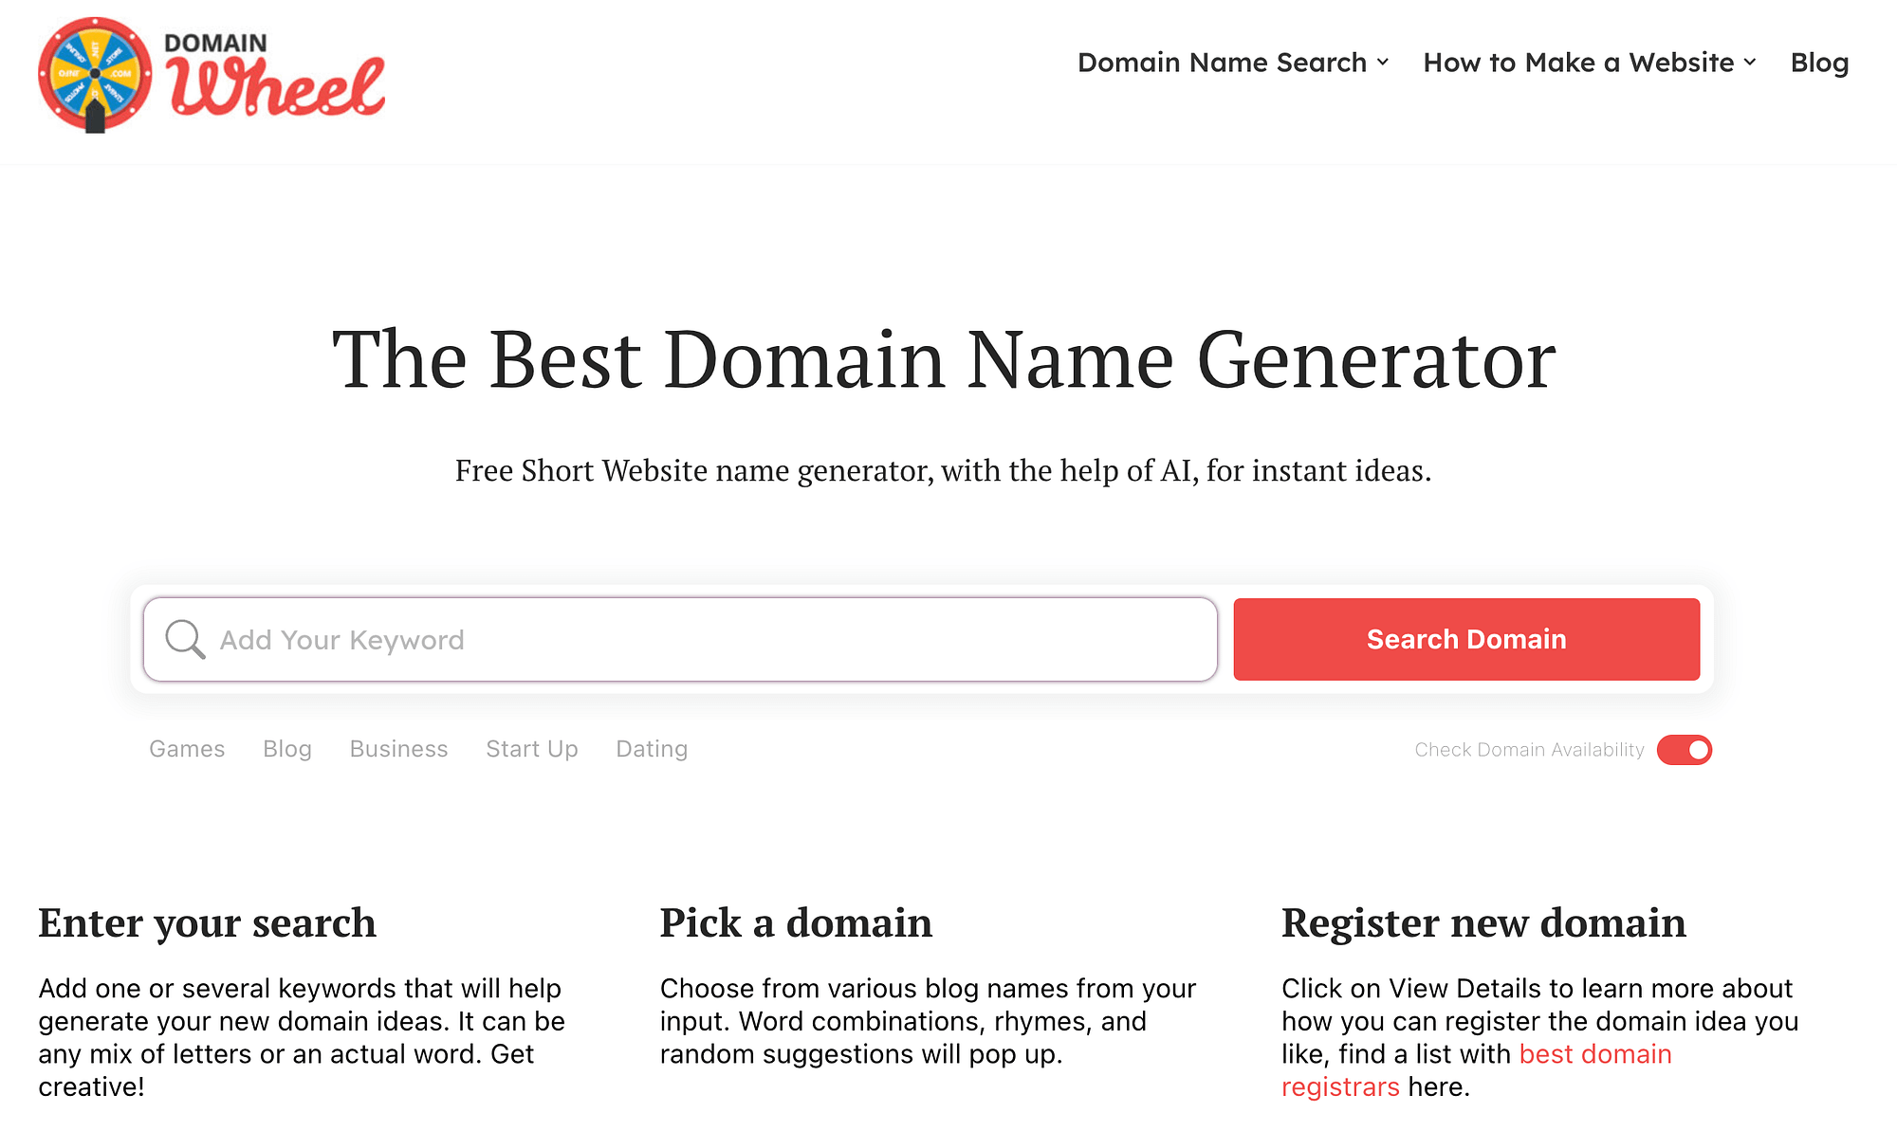Open the Start Up category suggestions
Screen dimensions: 1897x1131
[530, 749]
